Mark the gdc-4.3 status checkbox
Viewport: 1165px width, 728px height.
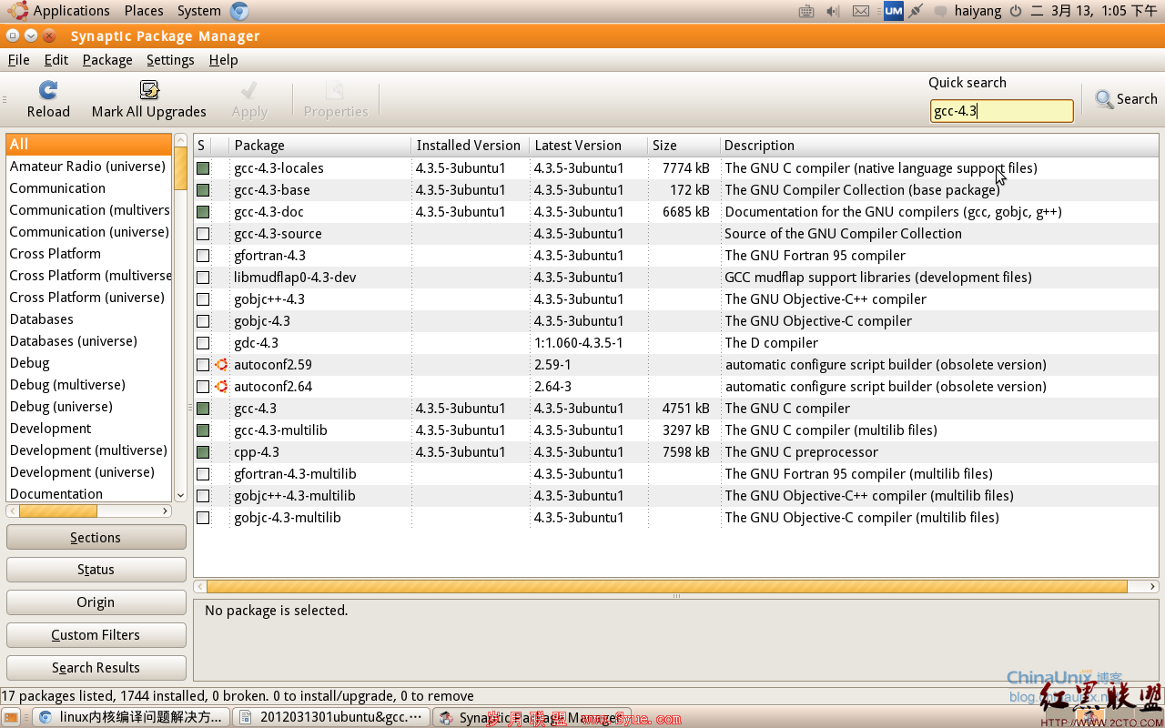pyautogui.click(x=203, y=343)
